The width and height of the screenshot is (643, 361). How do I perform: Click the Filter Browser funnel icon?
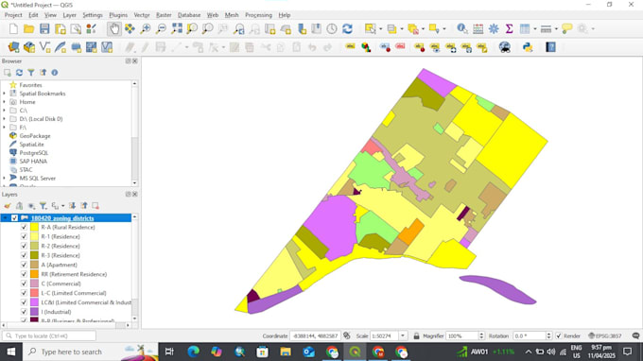31,73
